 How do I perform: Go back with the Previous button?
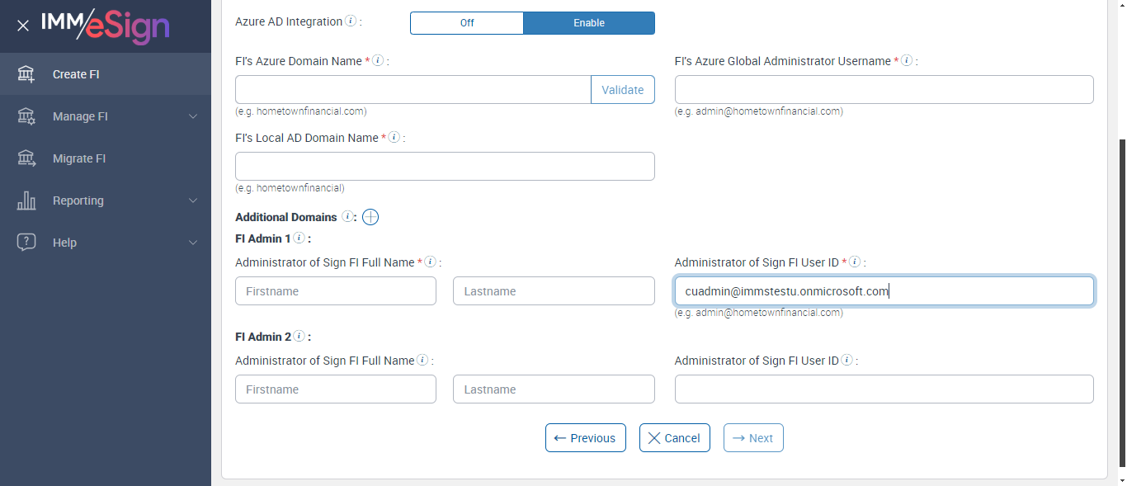click(585, 438)
